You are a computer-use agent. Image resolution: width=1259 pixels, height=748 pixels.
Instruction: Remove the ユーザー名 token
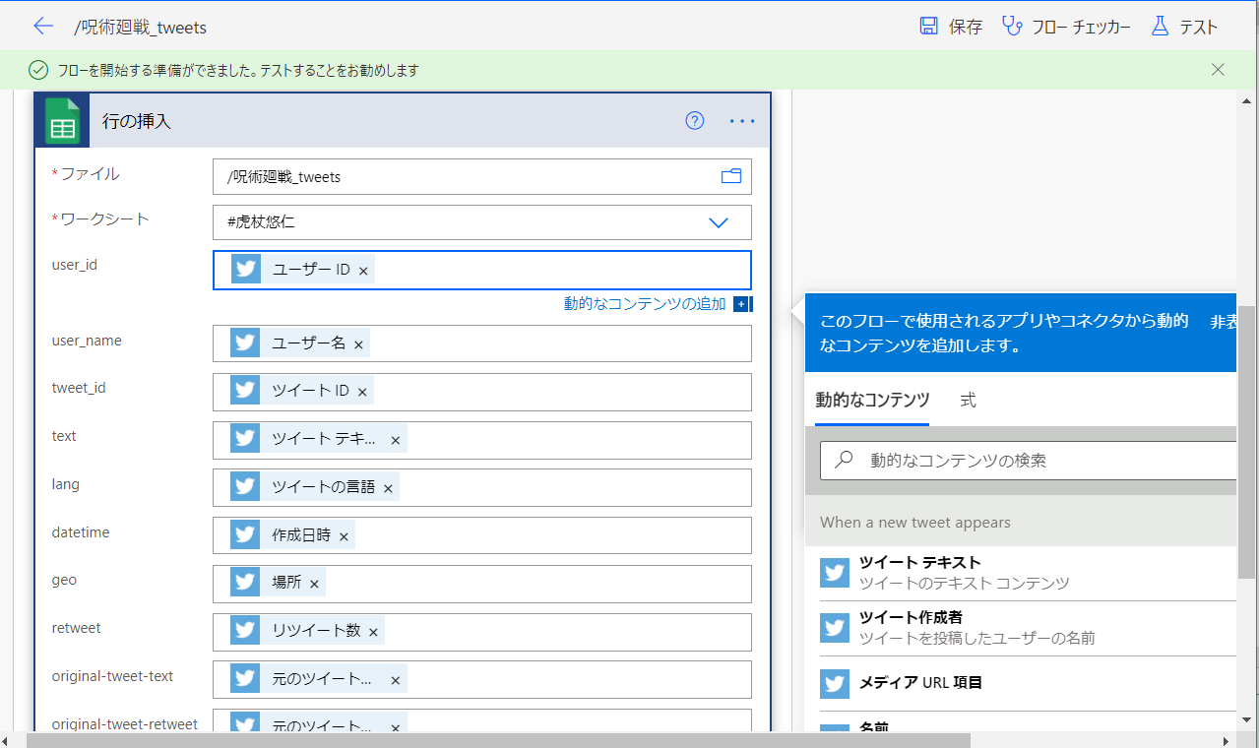pyautogui.click(x=358, y=344)
